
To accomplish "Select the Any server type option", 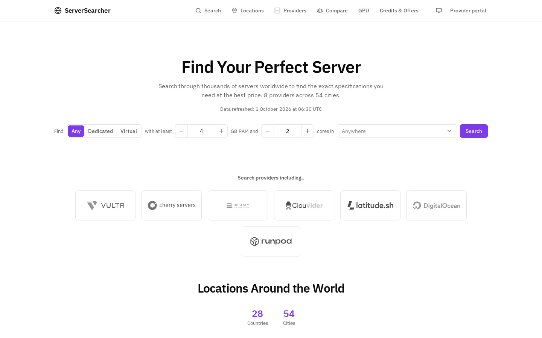I will point(76,131).
